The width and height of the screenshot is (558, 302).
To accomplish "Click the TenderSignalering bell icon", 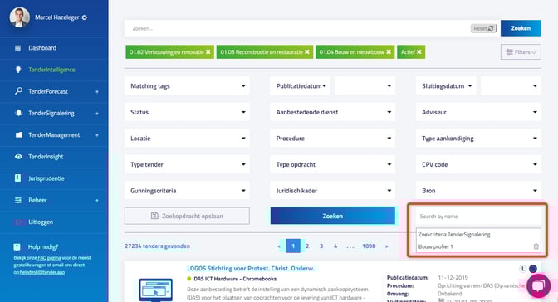I will [18, 113].
